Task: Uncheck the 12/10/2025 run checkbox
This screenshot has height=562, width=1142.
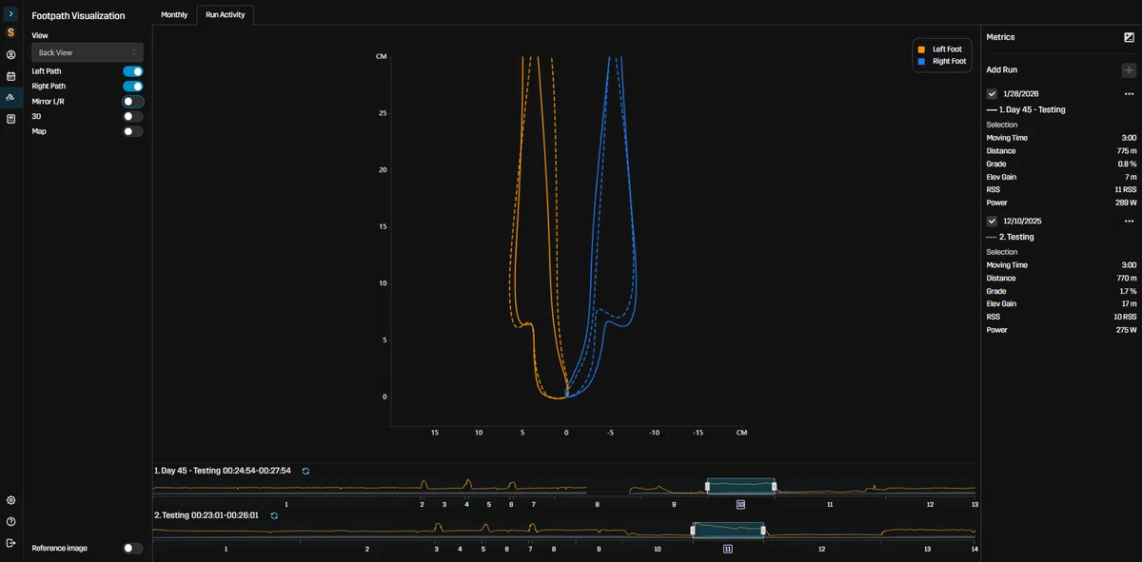Action: point(992,221)
